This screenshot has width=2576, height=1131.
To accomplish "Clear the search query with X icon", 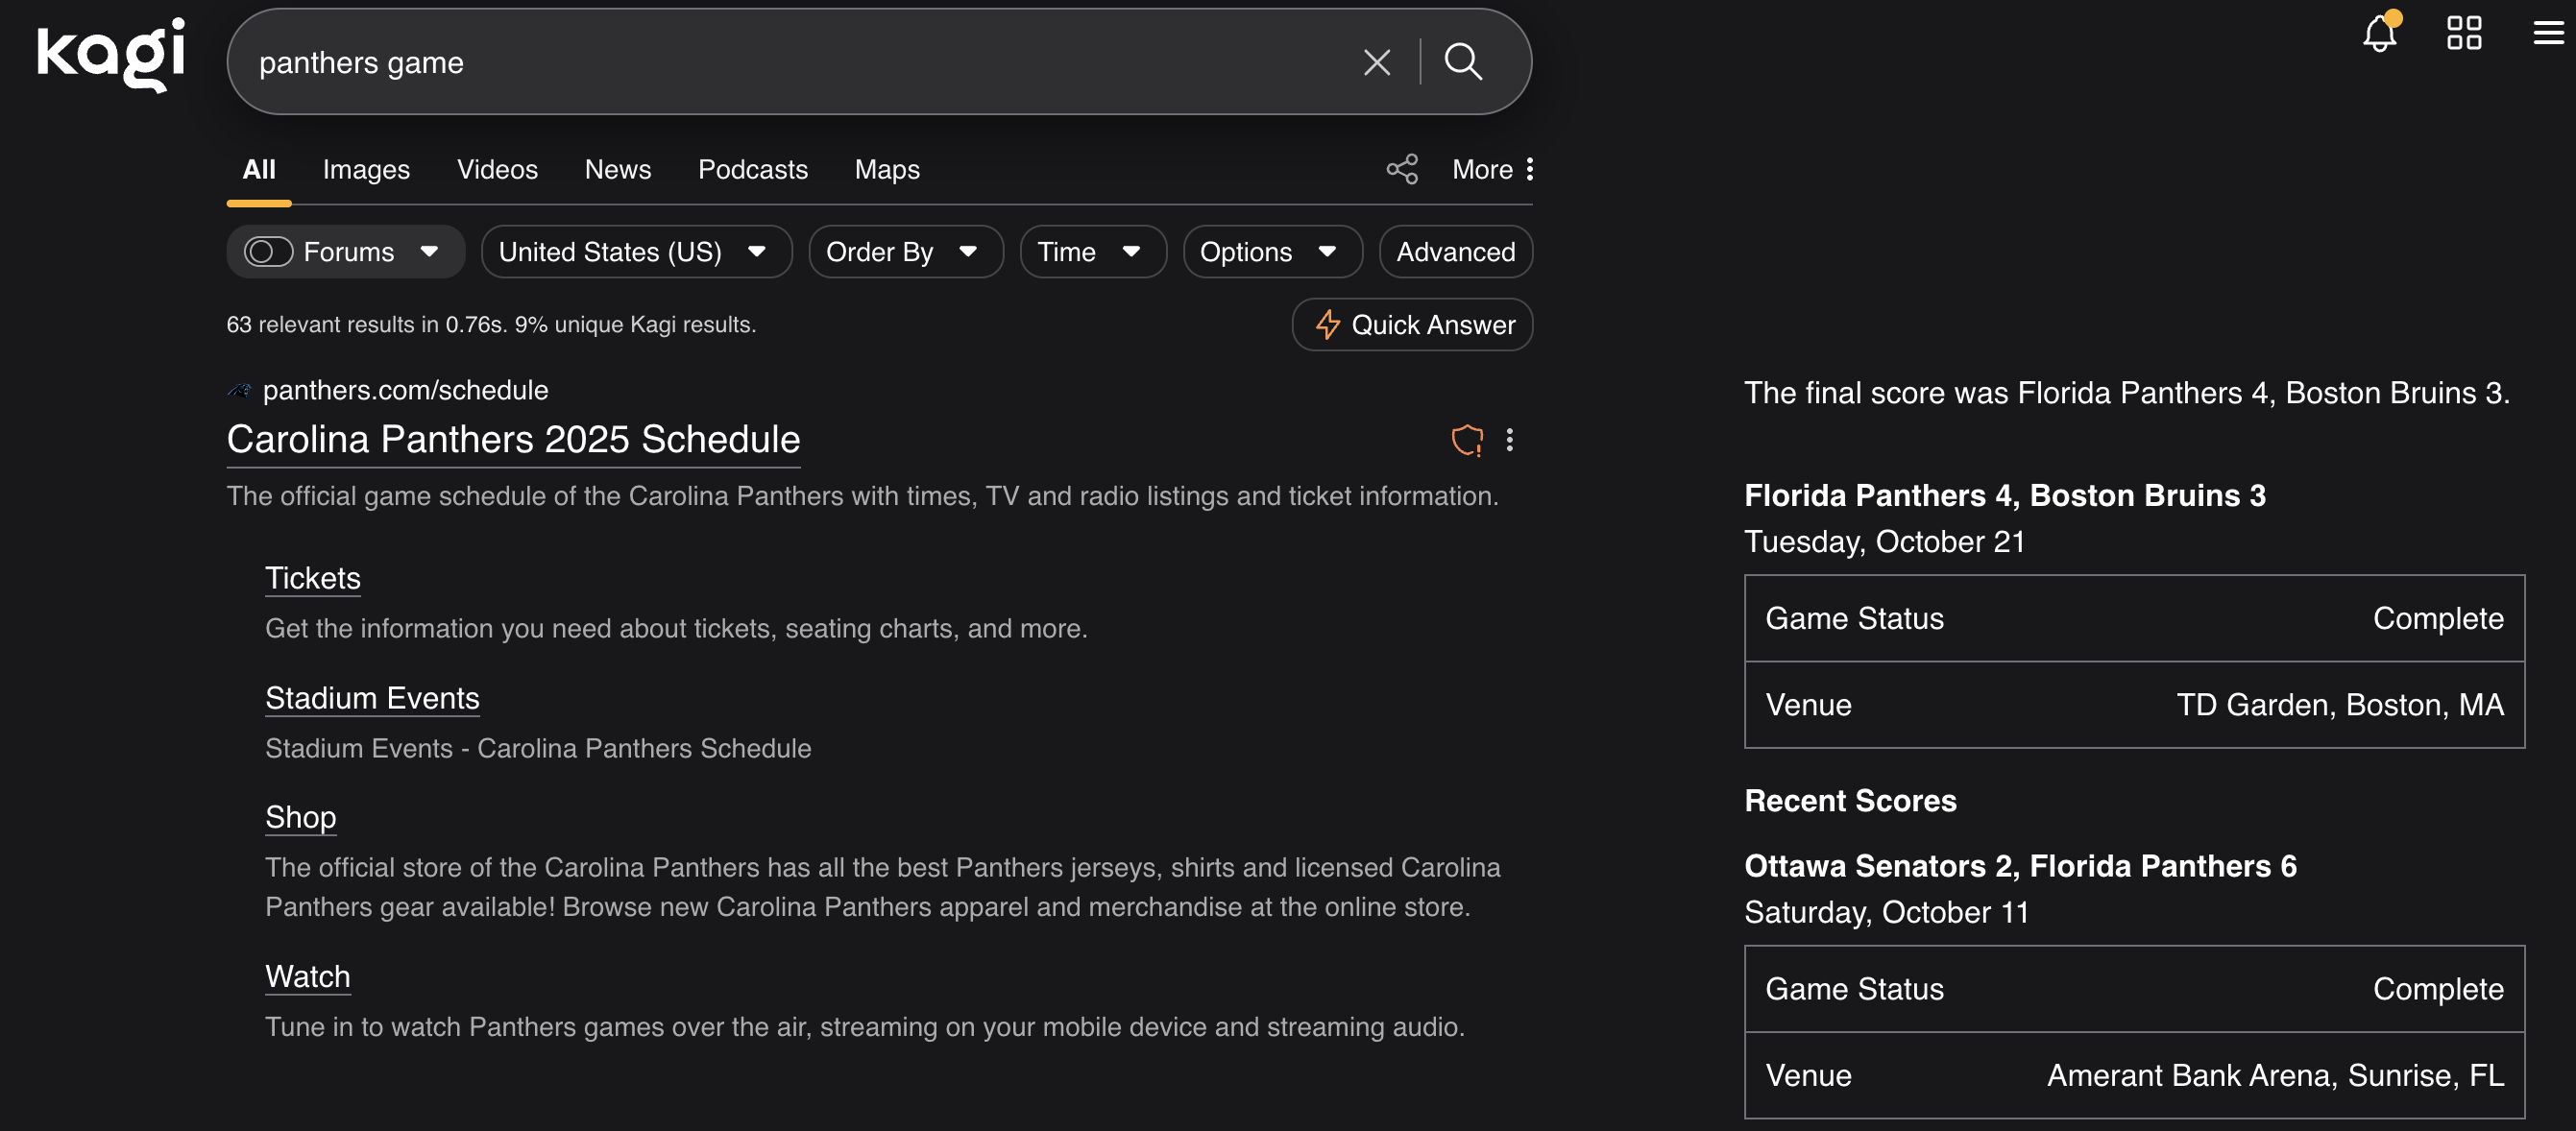I will (x=1376, y=63).
